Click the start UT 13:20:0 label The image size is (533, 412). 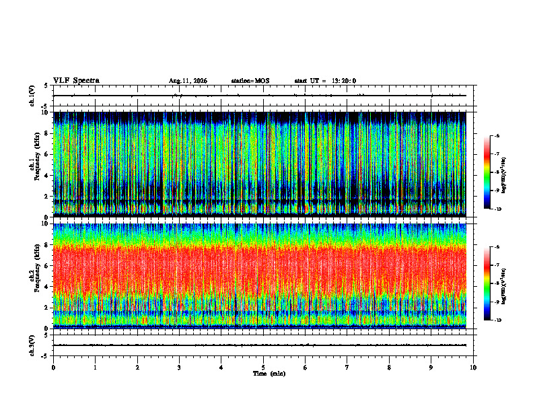(325, 81)
